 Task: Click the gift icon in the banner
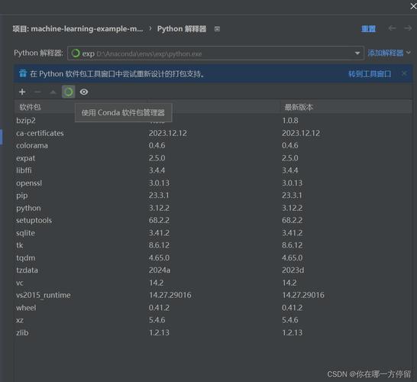[x=23, y=73]
